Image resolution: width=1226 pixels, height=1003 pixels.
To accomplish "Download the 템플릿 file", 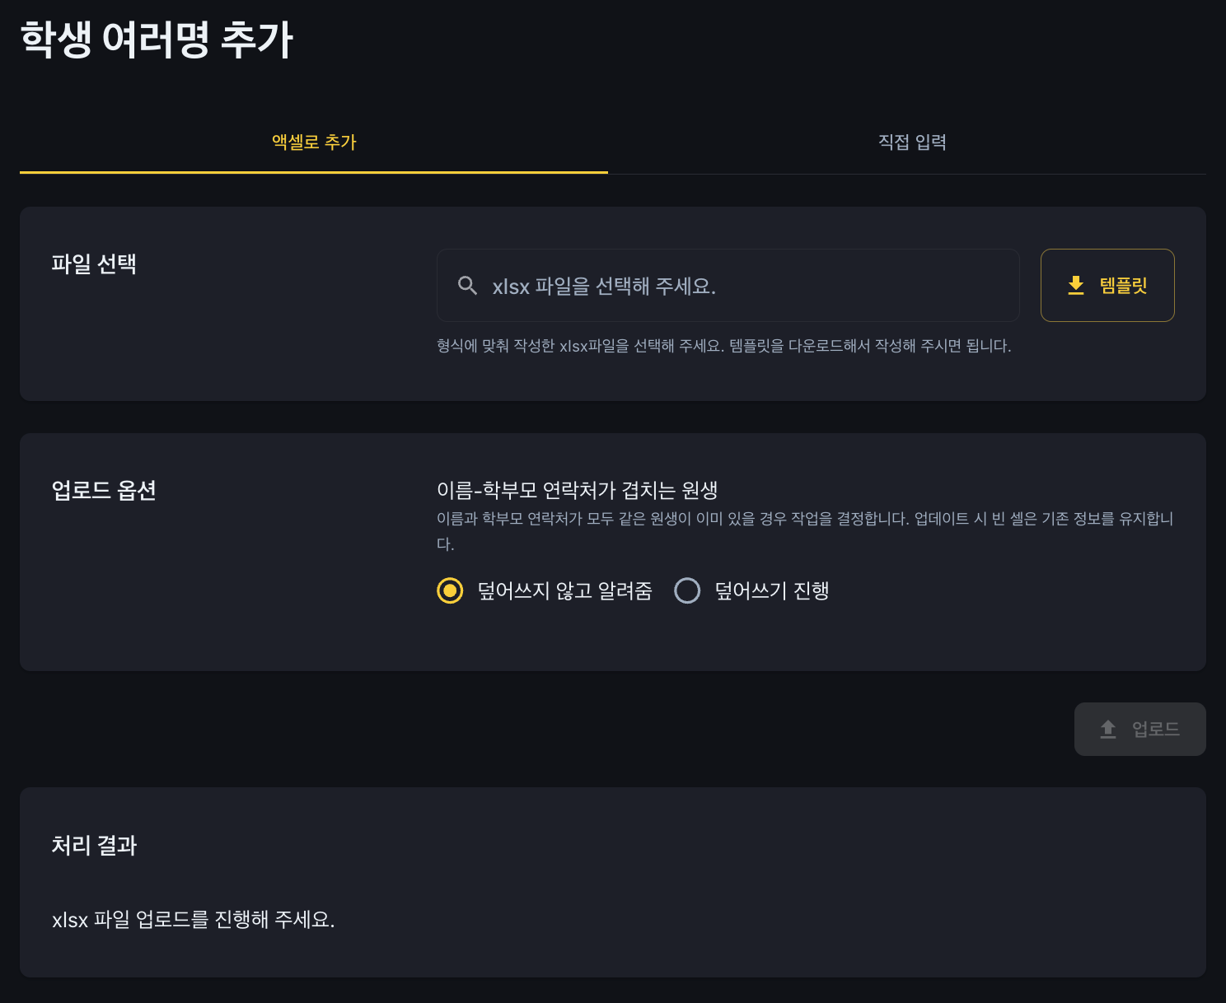I will [x=1107, y=286].
